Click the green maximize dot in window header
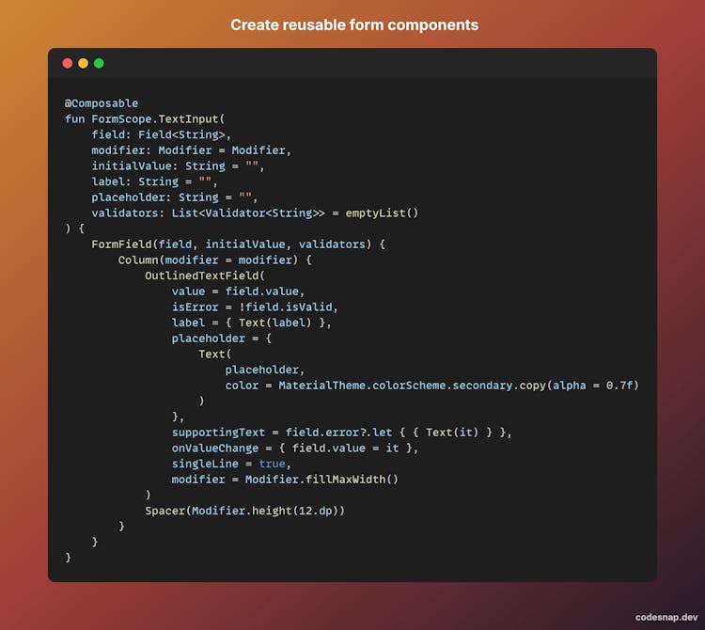The image size is (705, 630). [99, 63]
